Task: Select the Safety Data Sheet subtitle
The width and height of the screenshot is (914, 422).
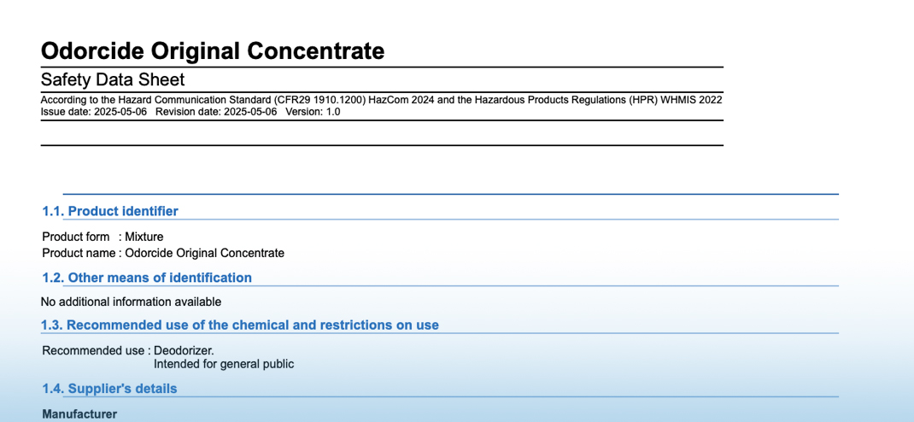Action: [x=113, y=79]
